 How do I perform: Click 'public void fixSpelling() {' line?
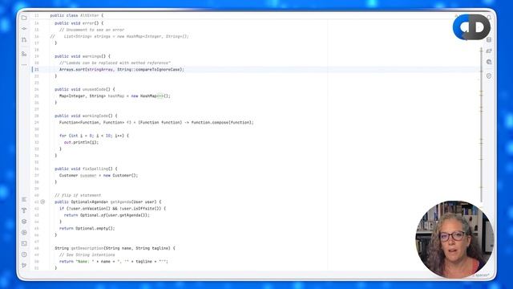click(86, 169)
